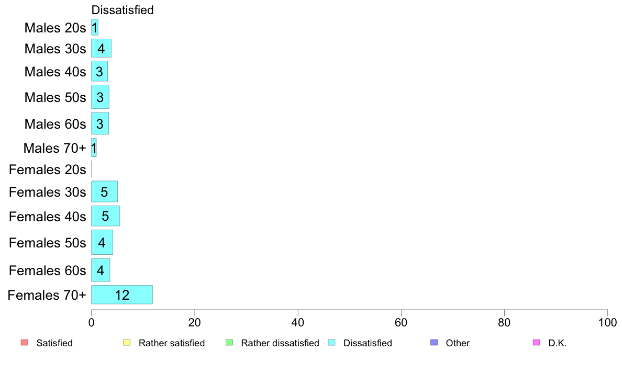Click the Dissatisfied cyan legend swatch

(331, 342)
